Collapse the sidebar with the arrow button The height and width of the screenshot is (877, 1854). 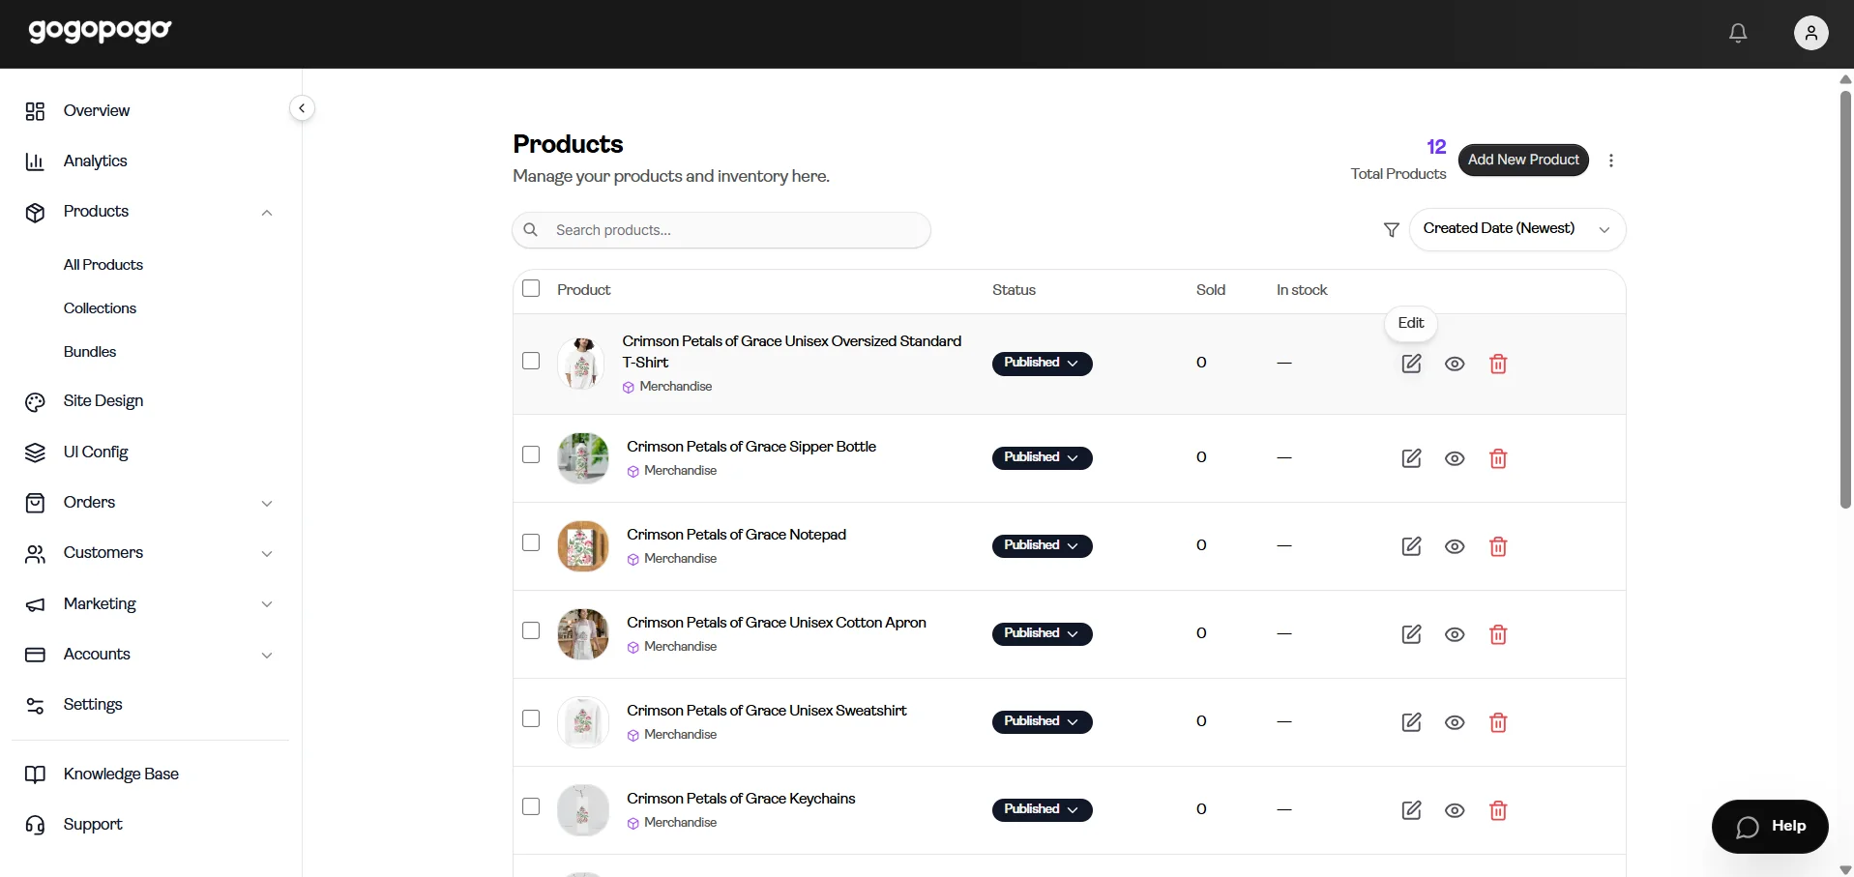302,108
